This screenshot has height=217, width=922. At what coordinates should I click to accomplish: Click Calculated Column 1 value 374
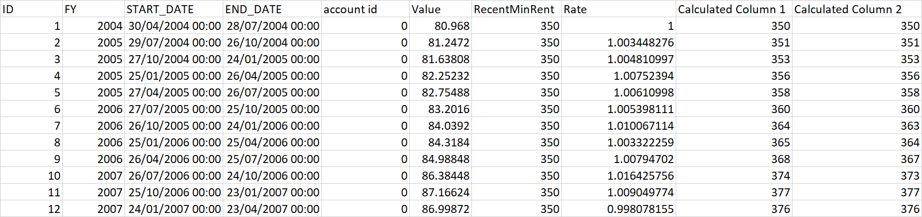coord(733,176)
